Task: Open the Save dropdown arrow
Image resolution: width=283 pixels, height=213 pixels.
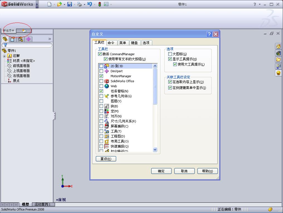Action: point(74,4)
